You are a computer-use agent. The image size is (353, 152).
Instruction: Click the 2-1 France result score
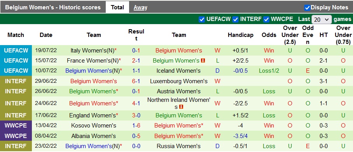pos(136,61)
